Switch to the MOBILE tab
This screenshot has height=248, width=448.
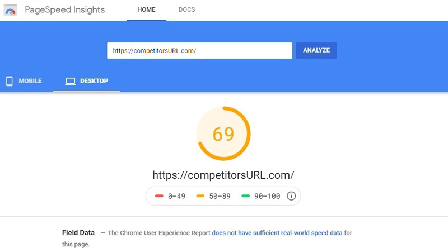tap(24, 81)
